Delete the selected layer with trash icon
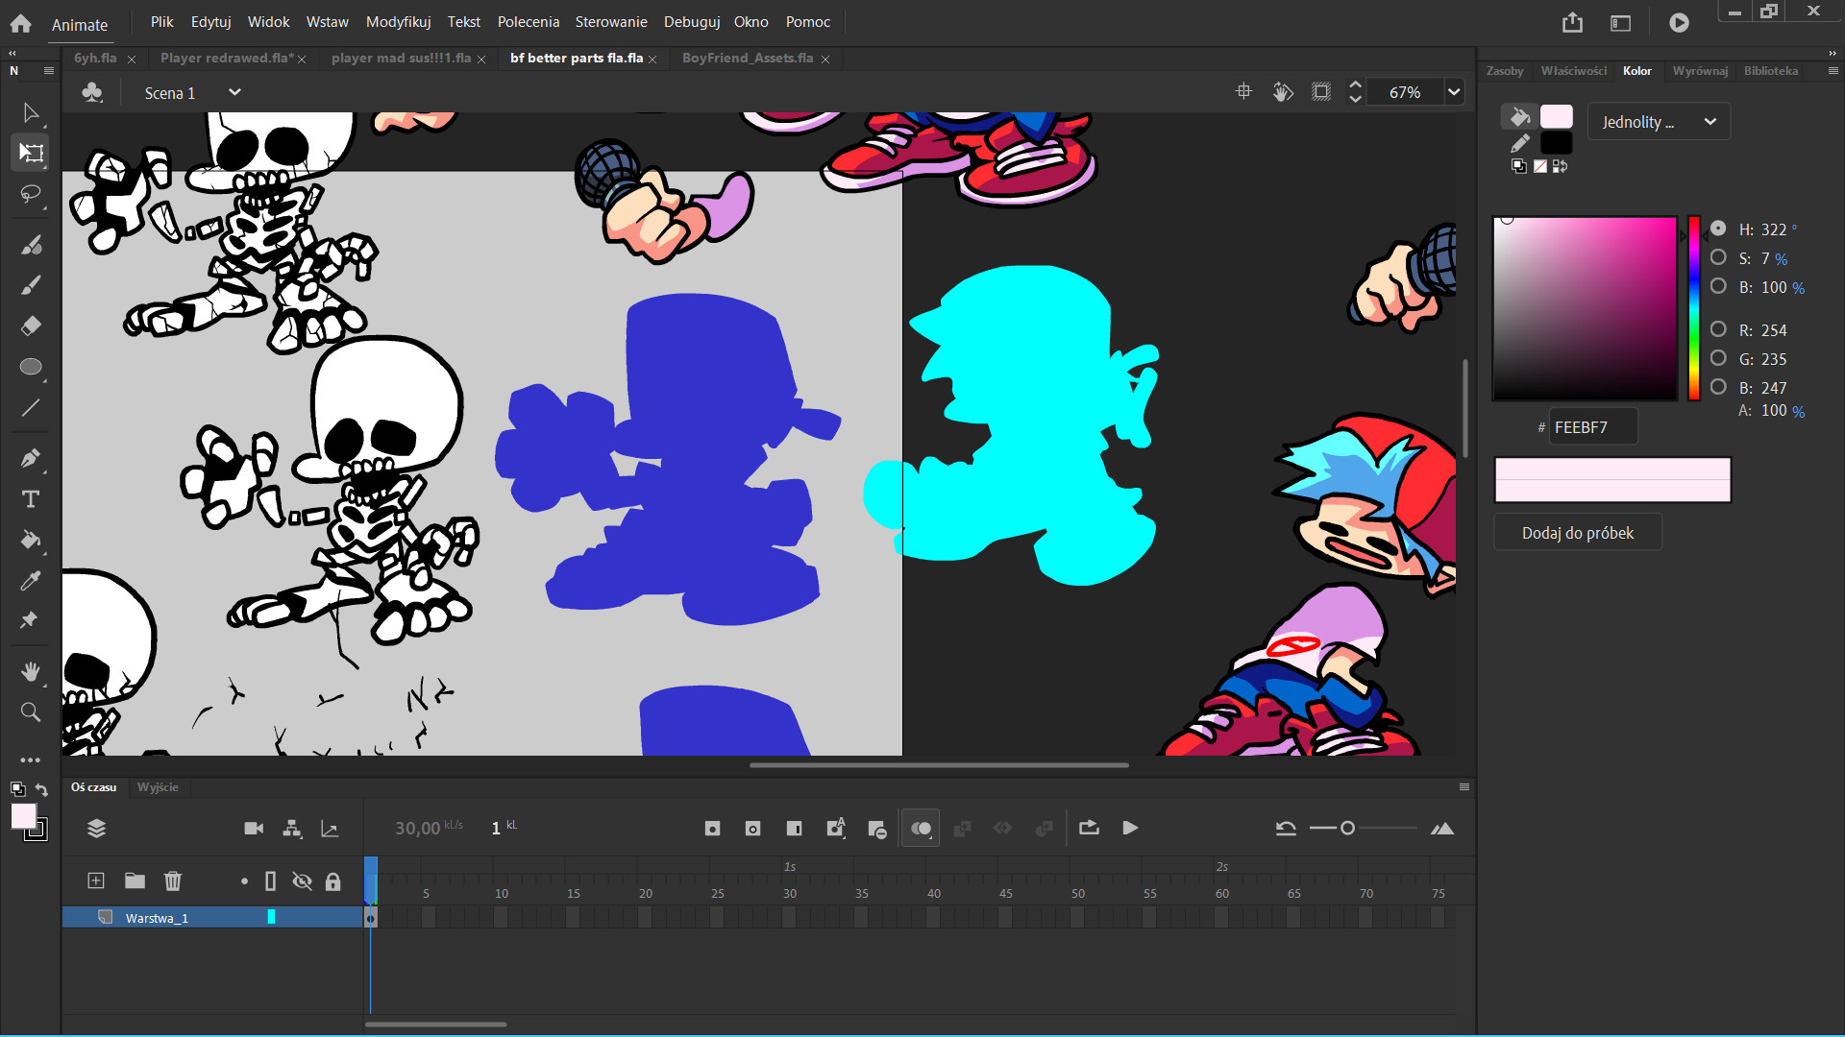 click(173, 880)
